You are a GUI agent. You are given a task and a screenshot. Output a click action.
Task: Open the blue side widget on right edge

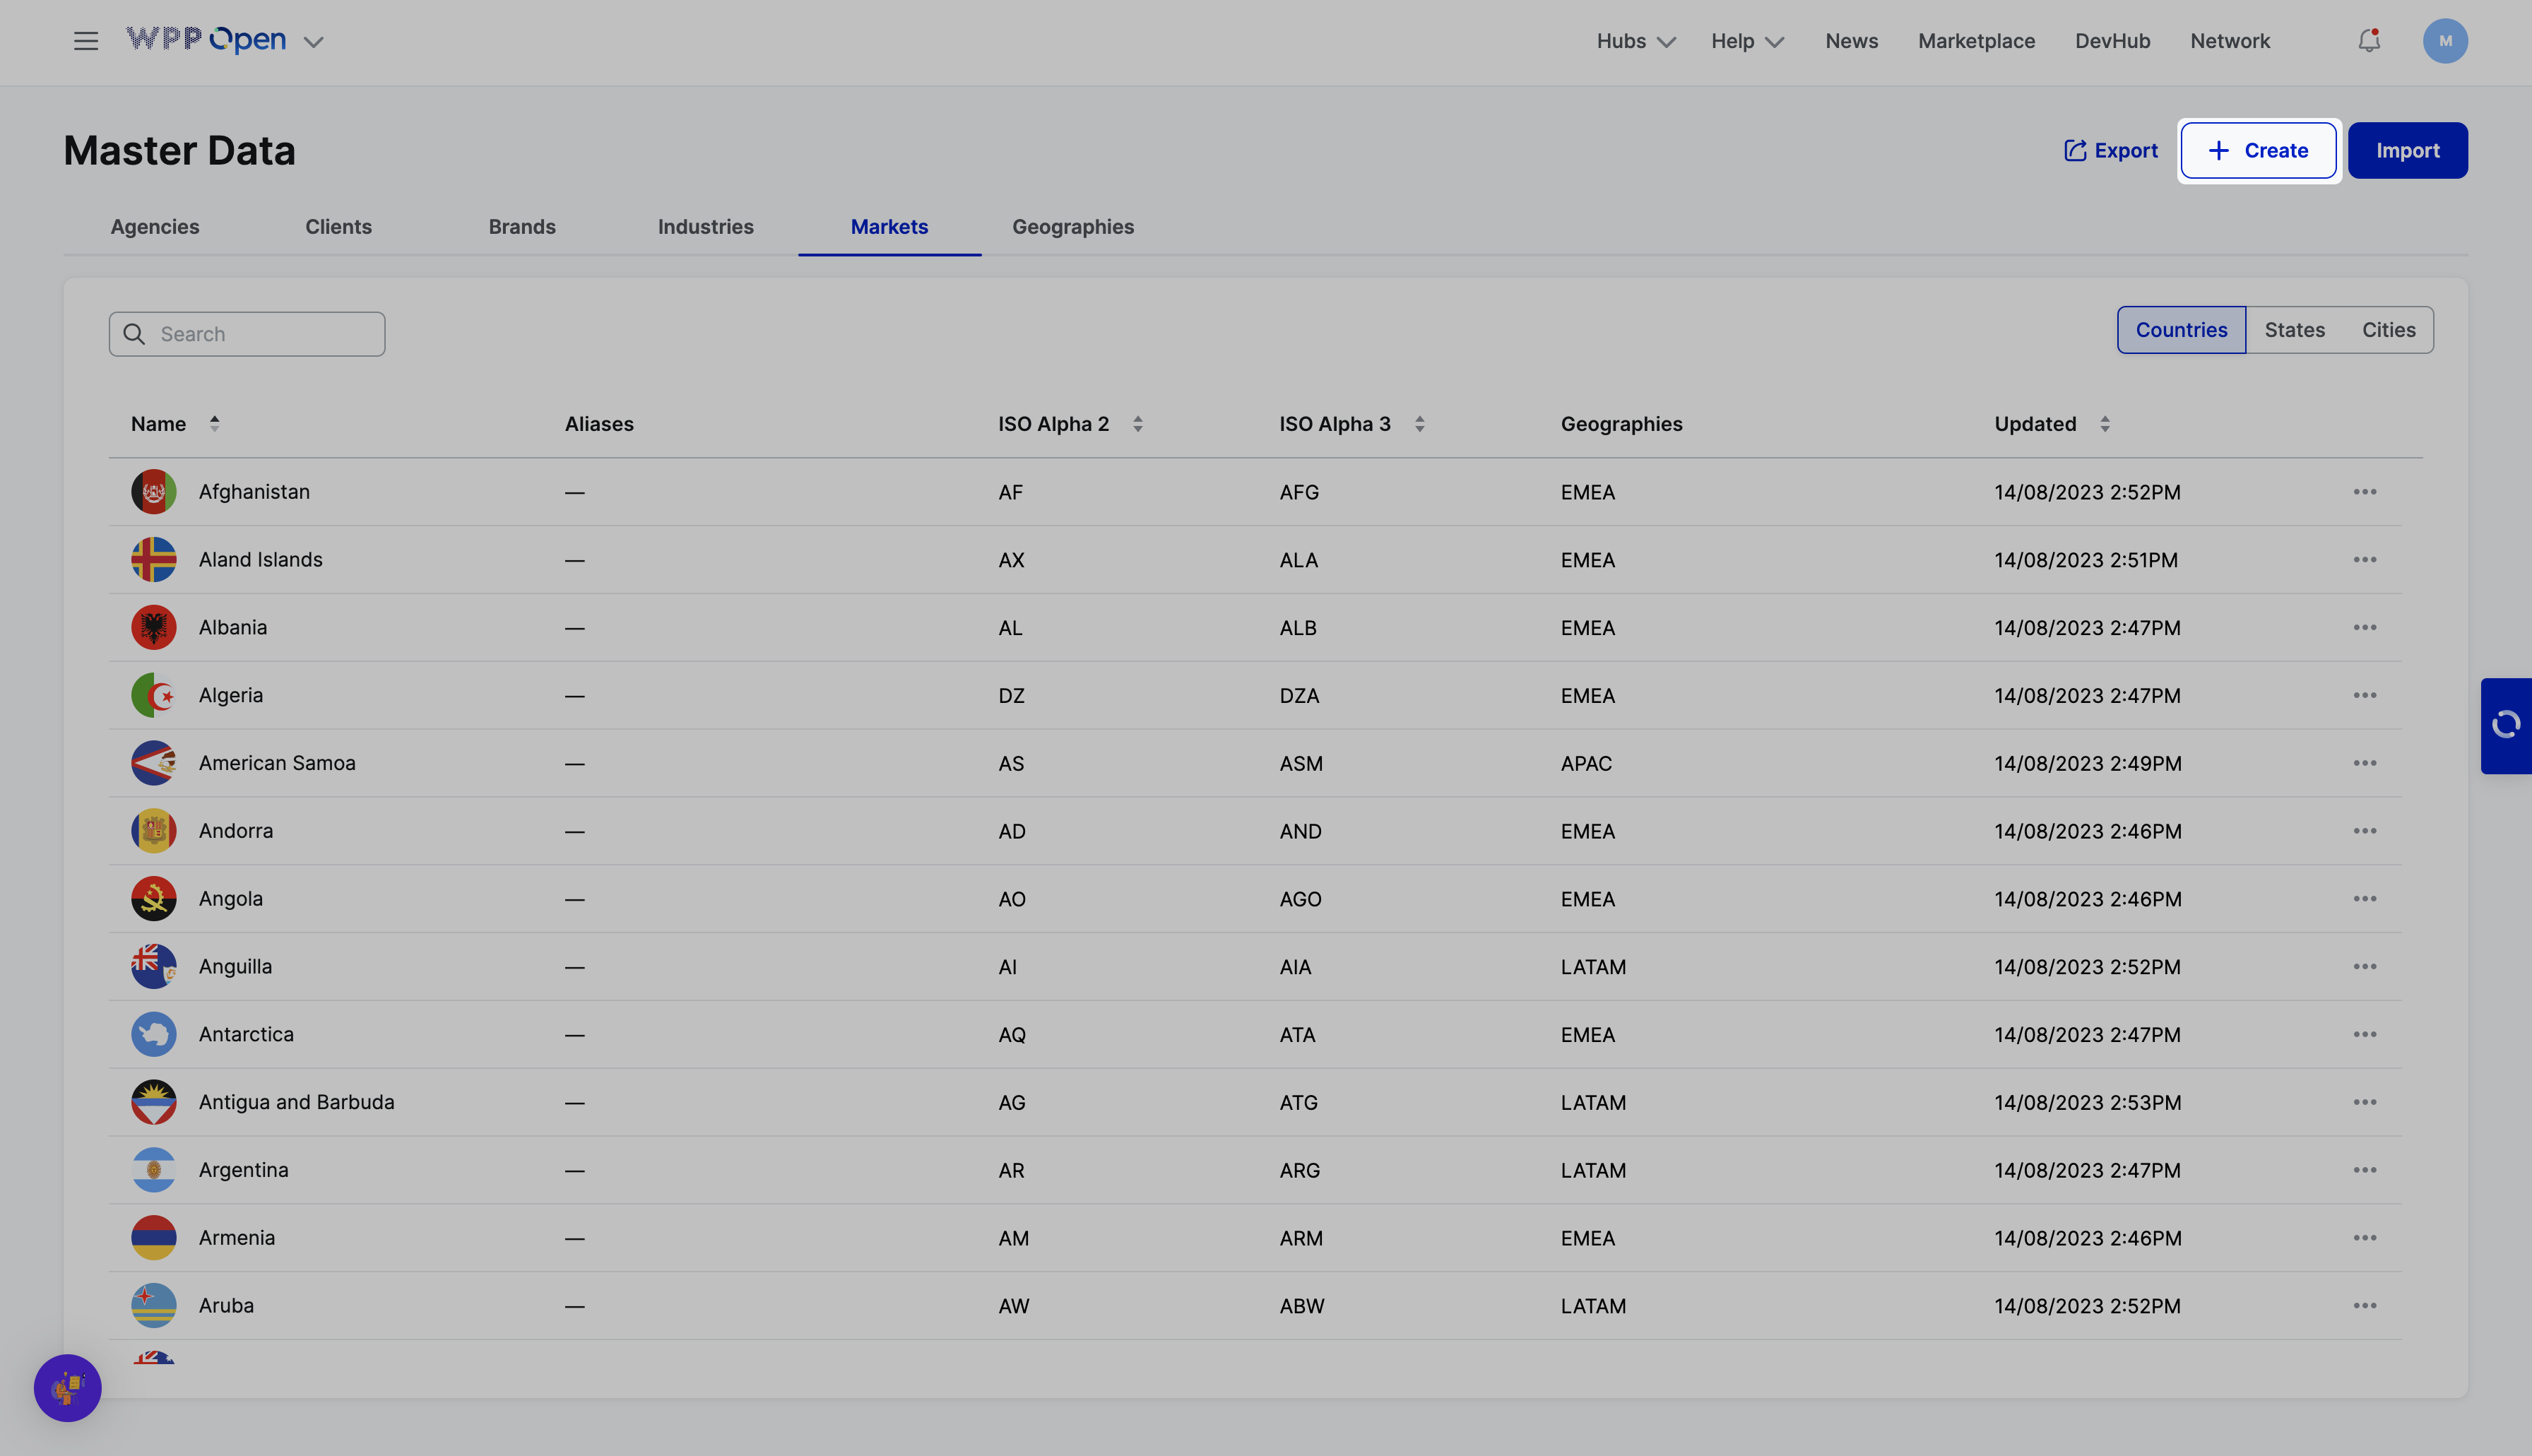2506,725
